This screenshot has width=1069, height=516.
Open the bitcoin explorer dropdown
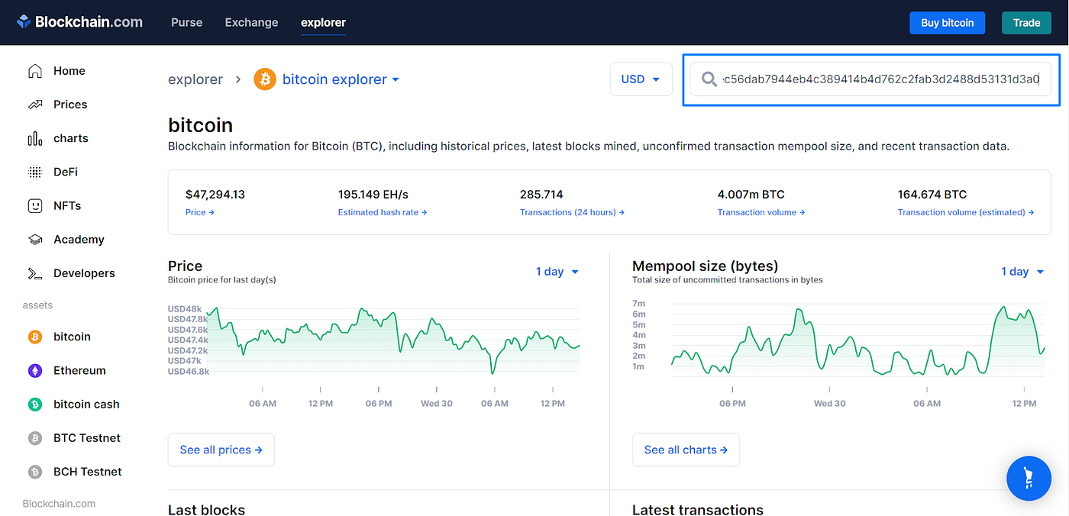pyautogui.click(x=341, y=79)
